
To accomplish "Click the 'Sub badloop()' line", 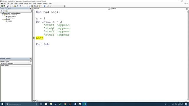I will [48, 12].
